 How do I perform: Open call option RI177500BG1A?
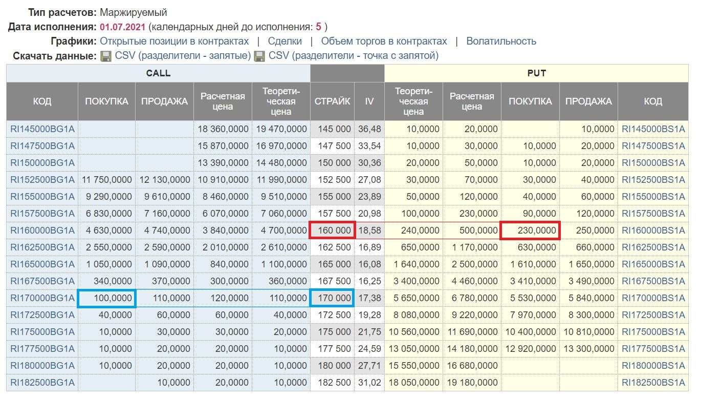pos(42,349)
